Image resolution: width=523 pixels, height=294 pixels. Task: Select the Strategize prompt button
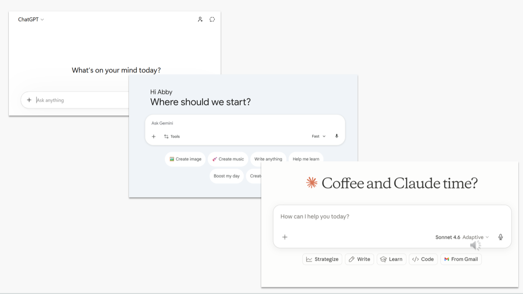(322, 259)
